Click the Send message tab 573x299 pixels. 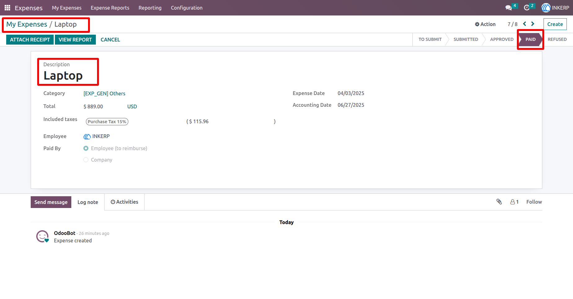(51, 202)
